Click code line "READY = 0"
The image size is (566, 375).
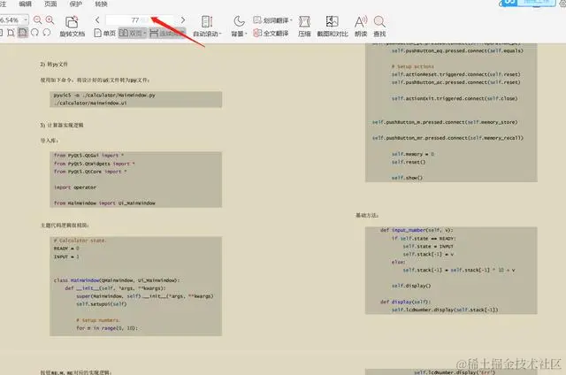point(66,249)
